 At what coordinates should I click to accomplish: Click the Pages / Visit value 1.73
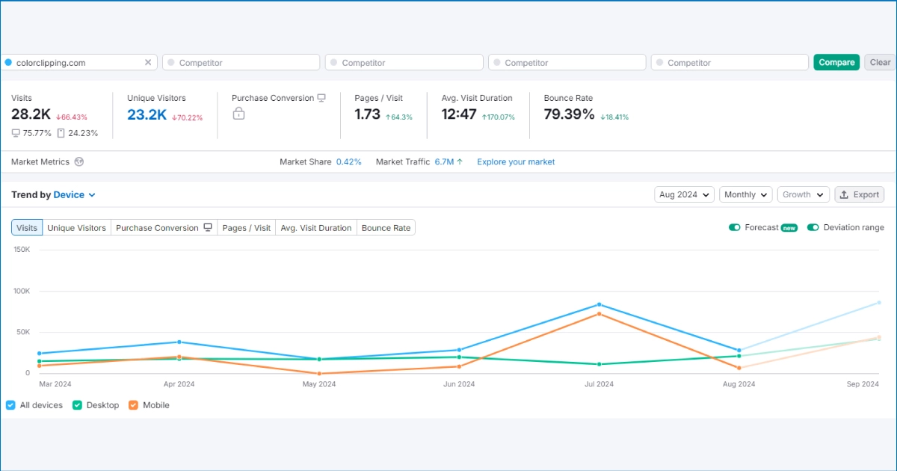point(367,114)
